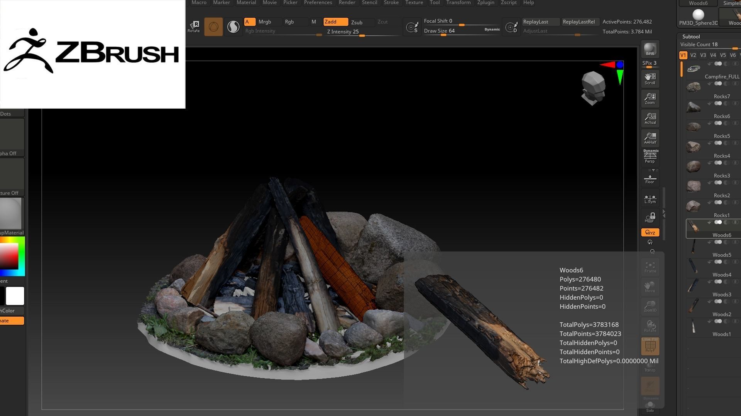Click the D dynamic icon near ReplayLast

click(511, 27)
